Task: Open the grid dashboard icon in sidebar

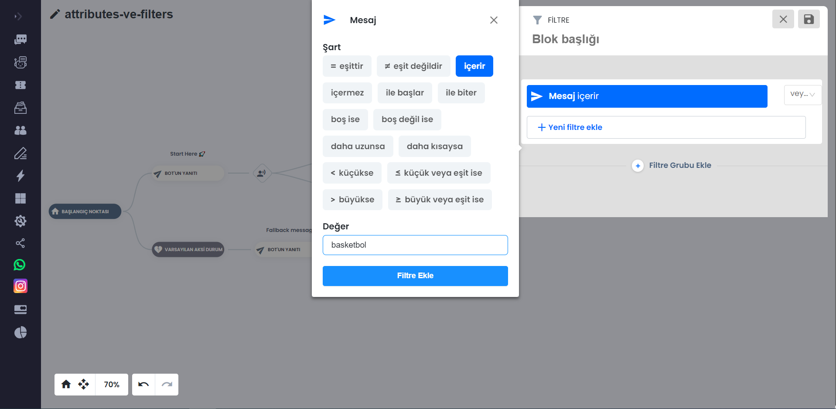Action: [20, 198]
